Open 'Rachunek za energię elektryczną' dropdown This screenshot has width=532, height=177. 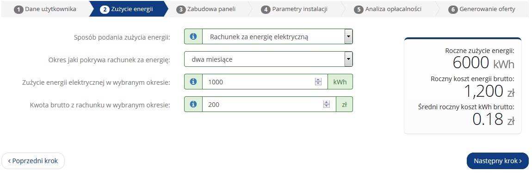(x=278, y=36)
